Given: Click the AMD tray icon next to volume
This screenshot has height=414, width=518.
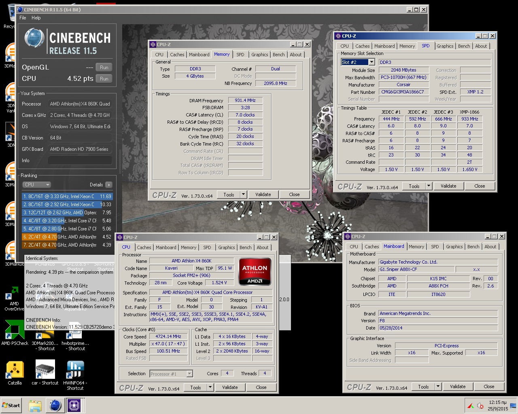Looking at the screenshot, I should click(471, 406).
